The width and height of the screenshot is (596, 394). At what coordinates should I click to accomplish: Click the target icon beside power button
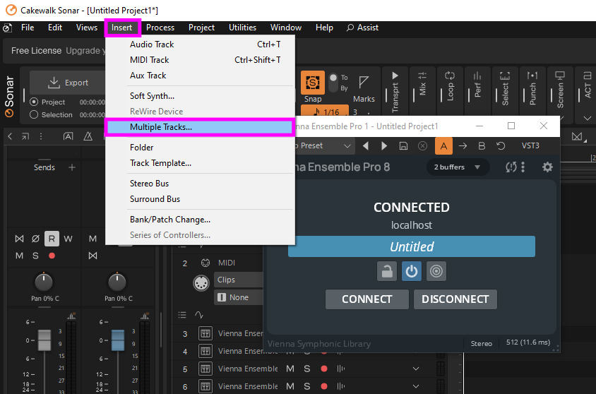click(x=436, y=271)
